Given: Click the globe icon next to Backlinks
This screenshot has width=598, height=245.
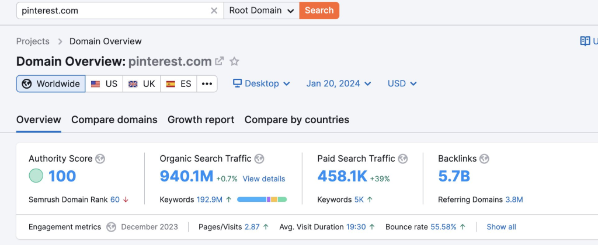Looking at the screenshot, I should click(484, 159).
